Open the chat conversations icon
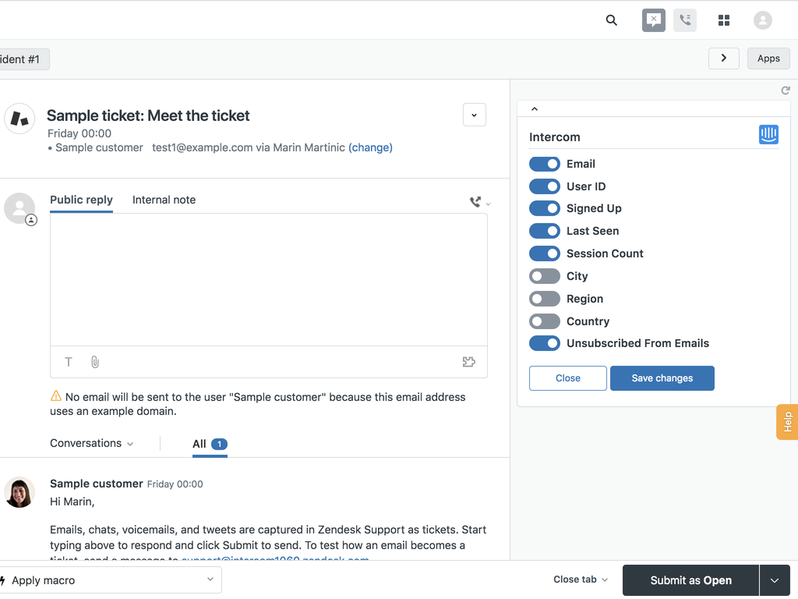Screen dimensions: 798x599 (654, 20)
